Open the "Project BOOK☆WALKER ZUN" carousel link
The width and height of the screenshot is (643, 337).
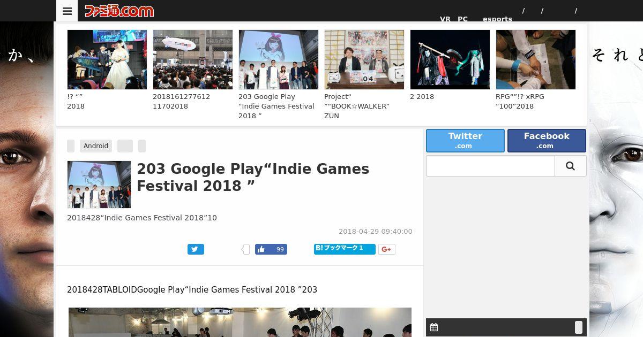tap(357, 106)
